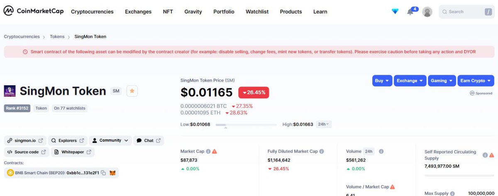The width and height of the screenshot is (498, 196).
Task: Click 0.00001095 ETH price
Action: pos(200,113)
